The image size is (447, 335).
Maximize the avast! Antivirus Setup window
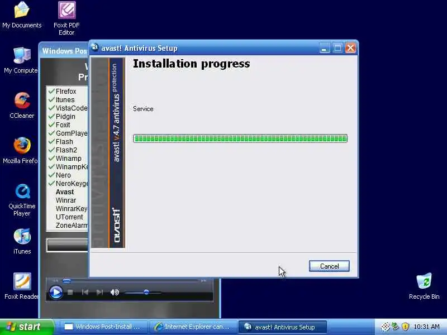[x=337, y=48]
